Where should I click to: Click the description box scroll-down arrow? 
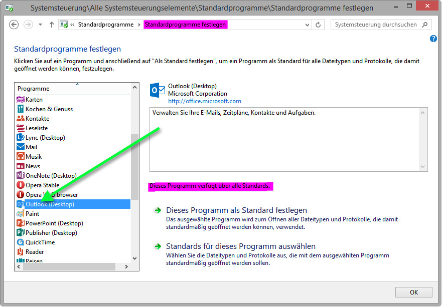point(422,167)
